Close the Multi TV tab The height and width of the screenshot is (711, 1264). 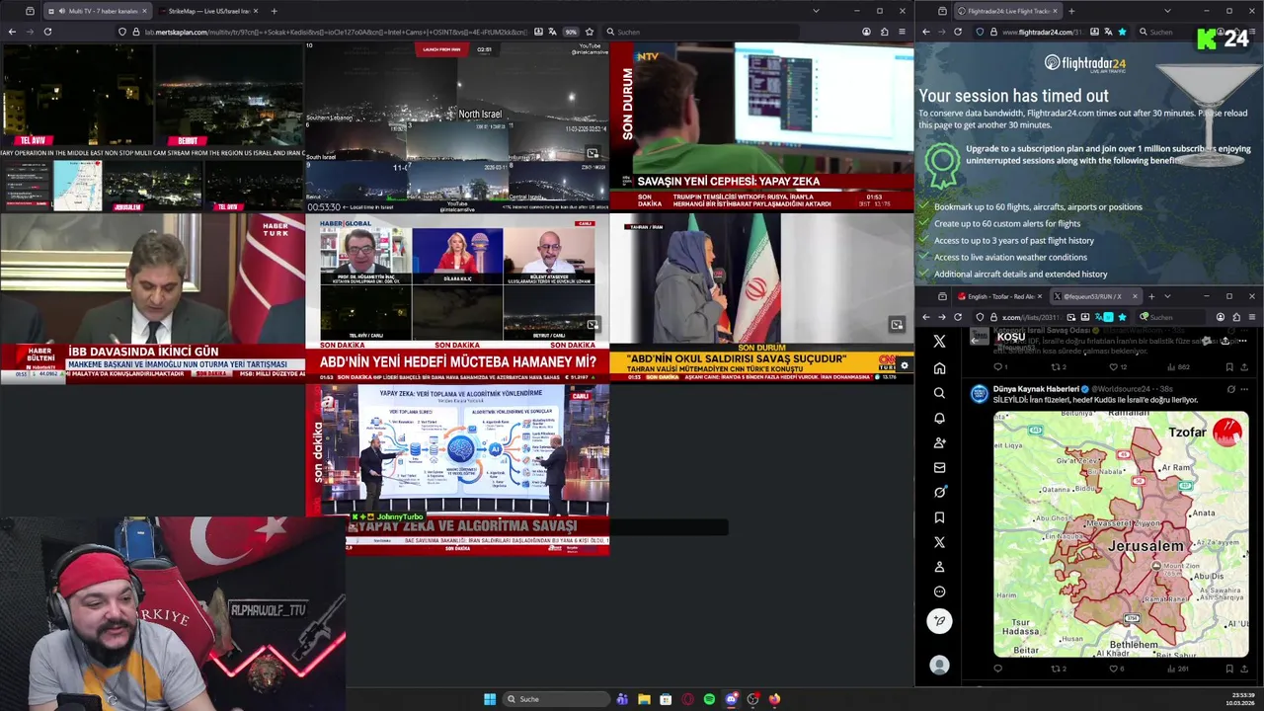144,11
